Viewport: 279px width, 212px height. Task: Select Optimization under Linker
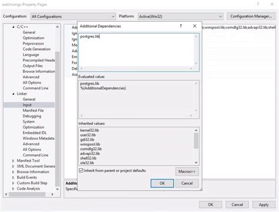tap(34, 127)
